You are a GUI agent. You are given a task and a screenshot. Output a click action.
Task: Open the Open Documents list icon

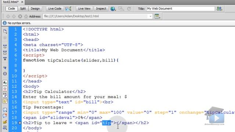[x=5, y=31]
